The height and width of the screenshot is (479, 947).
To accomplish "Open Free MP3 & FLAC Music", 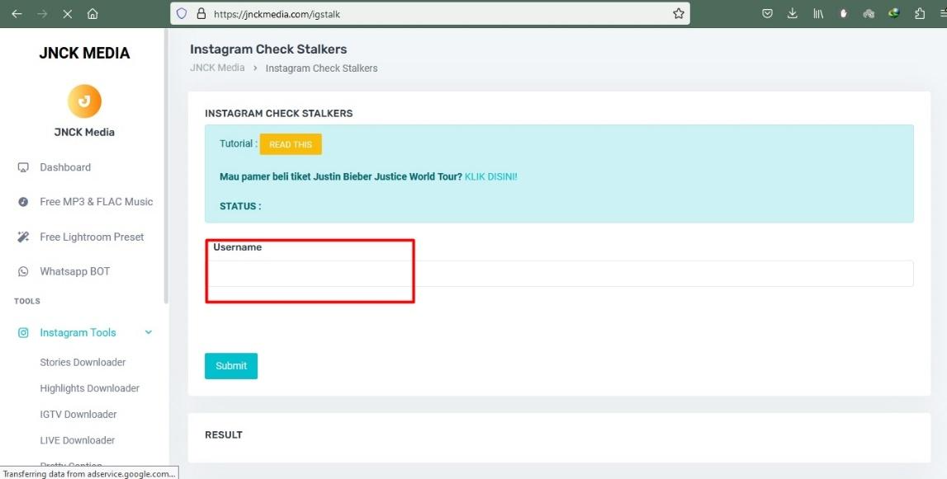I will tap(97, 202).
